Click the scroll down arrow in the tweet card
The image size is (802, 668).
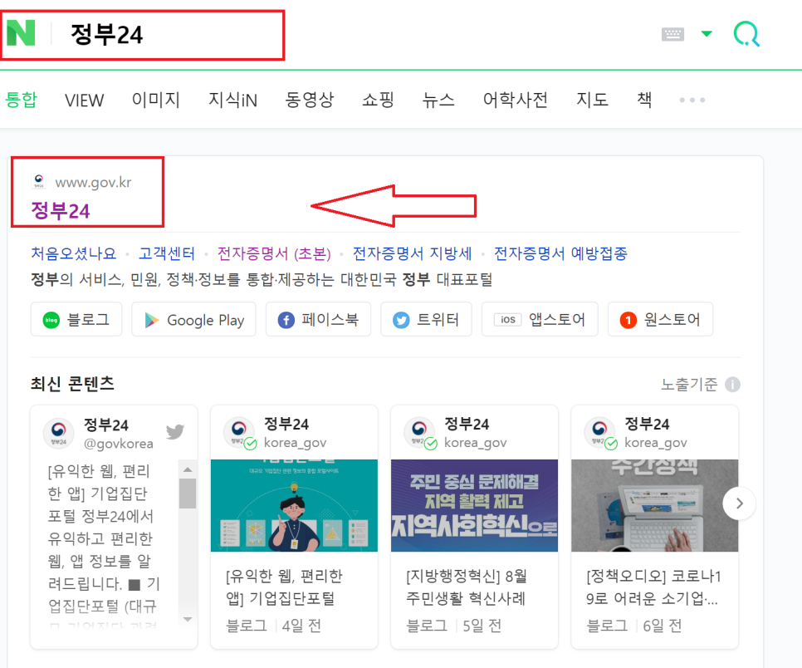pos(188,619)
